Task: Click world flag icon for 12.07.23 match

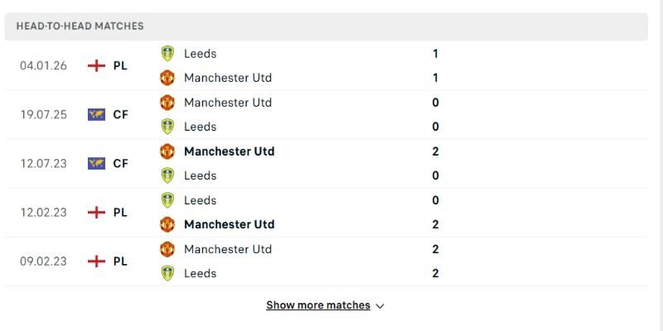Action: (96, 163)
